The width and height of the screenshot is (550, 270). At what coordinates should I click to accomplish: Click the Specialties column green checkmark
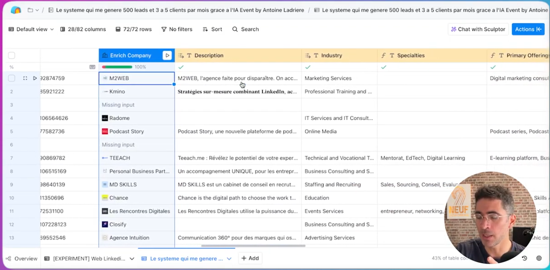click(384, 67)
